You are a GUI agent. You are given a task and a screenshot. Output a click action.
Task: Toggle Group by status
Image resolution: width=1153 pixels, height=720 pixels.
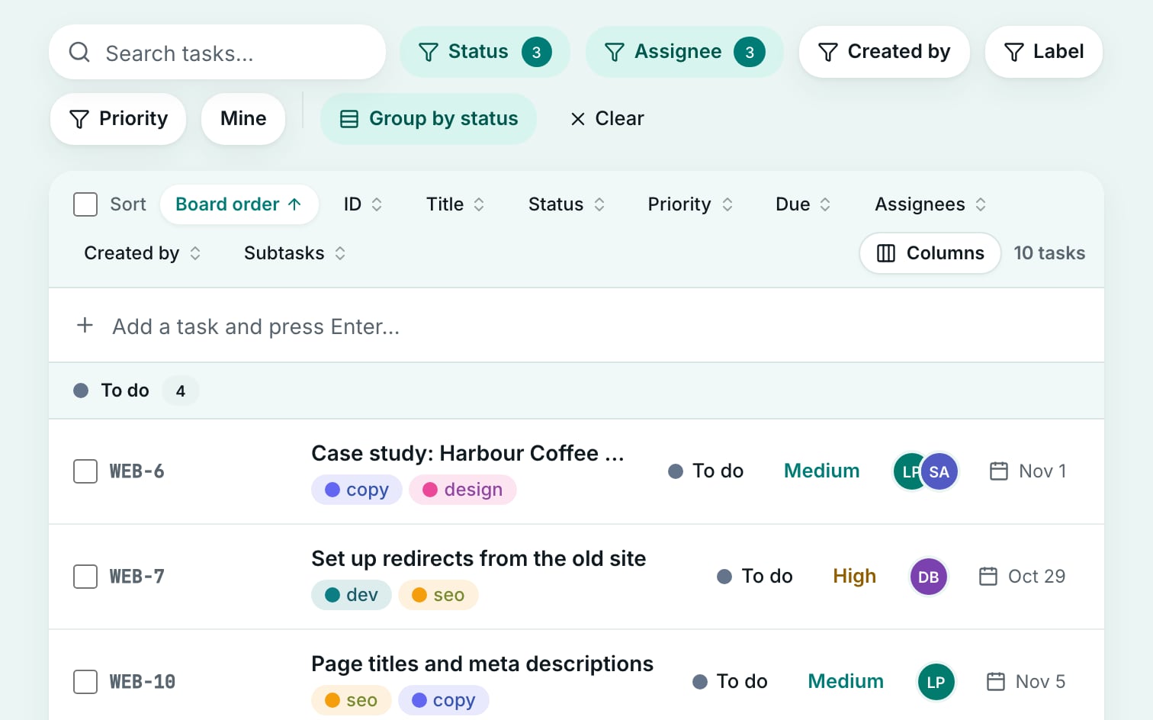(429, 118)
